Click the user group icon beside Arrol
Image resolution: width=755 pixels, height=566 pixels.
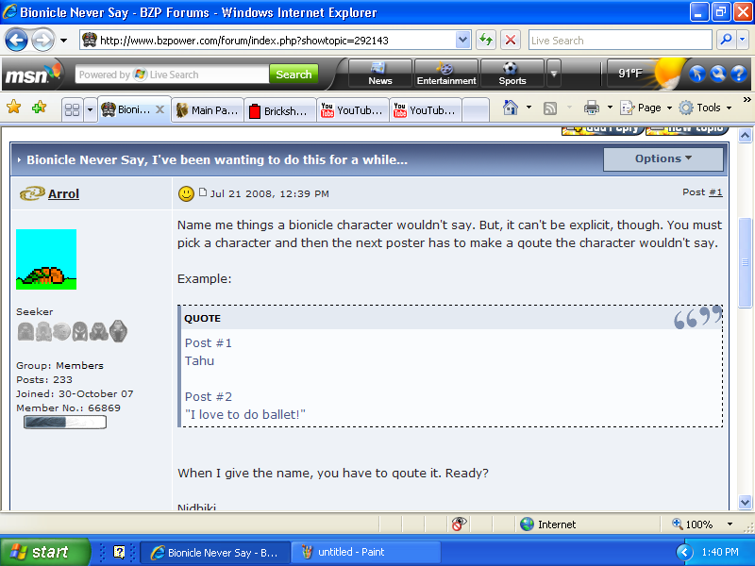(x=32, y=193)
